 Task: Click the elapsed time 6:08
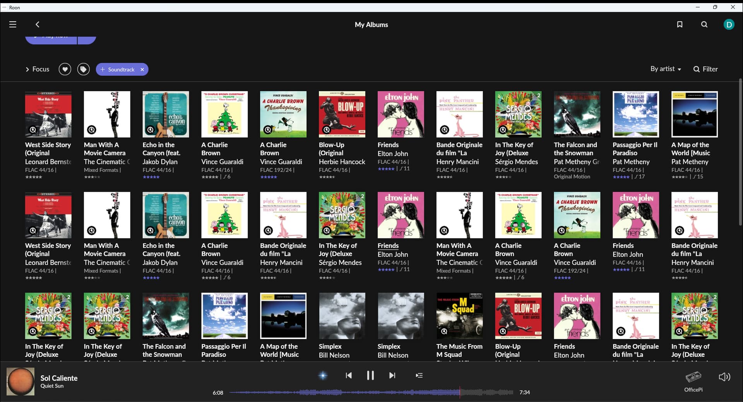(x=218, y=392)
